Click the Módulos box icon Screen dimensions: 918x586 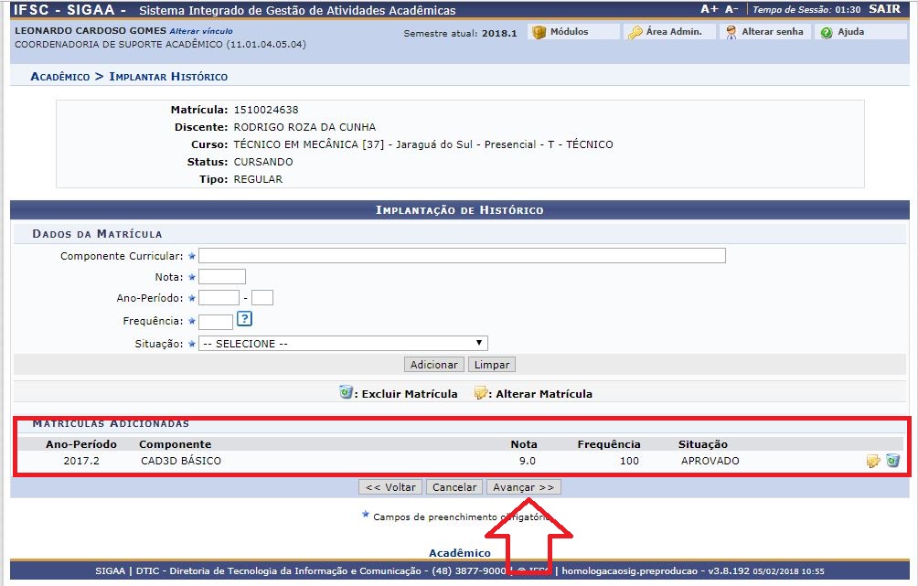pyautogui.click(x=539, y=32)
